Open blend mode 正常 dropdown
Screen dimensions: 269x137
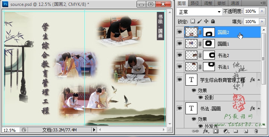coord(199,12)
